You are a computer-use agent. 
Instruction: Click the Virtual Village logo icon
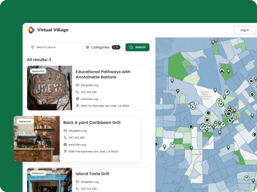(31, 30)
